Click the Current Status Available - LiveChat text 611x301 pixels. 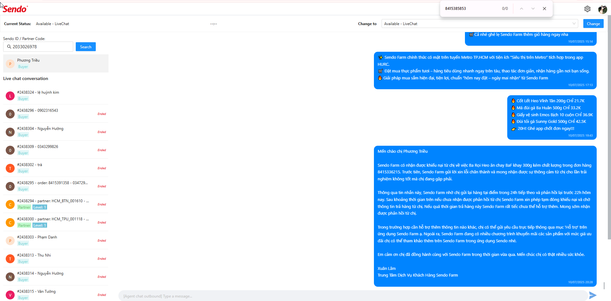point(53,24)
